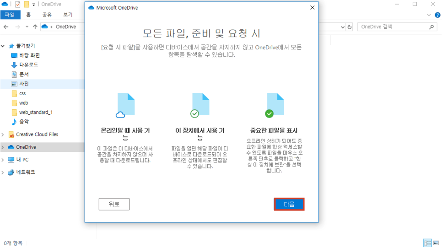The width and height of the screenshot is (442, 247).
Task: Click the 다음 button in OneDrive dialog
Action: (x=289, y=204)
